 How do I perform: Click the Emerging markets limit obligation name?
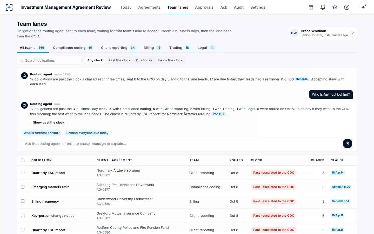click(x=50, y=187)
